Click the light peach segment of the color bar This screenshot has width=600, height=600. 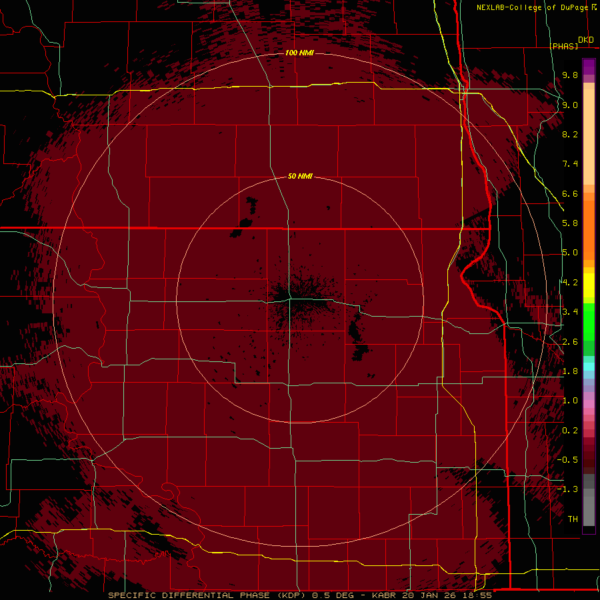pos(589,137)
